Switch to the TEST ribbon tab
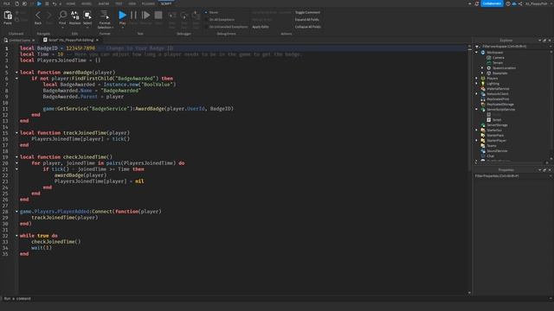This screenshot has width=554, height=311. 119,3
